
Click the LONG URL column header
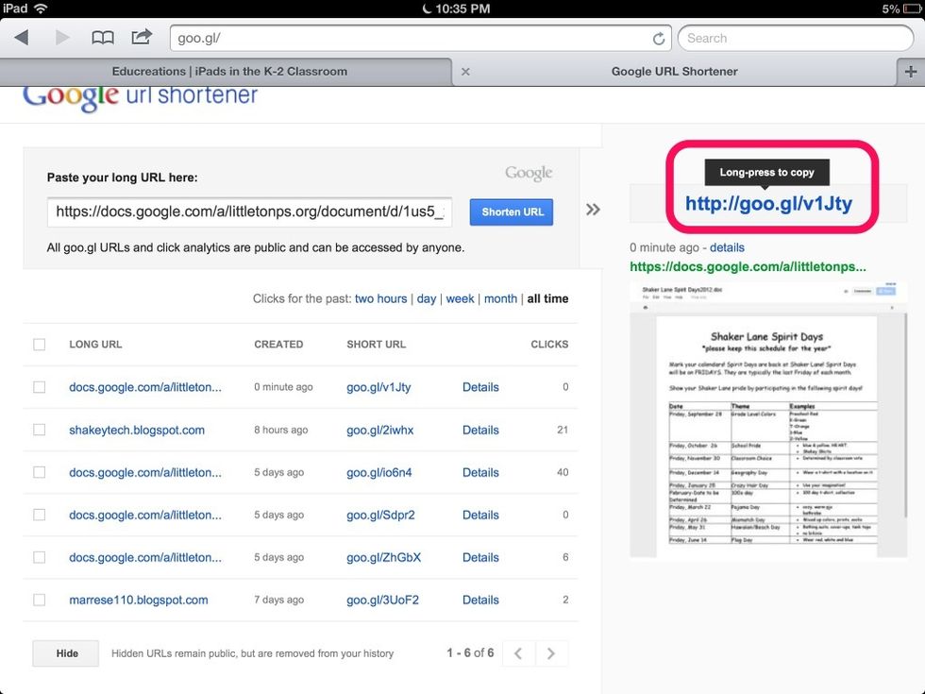coord(95,344)
